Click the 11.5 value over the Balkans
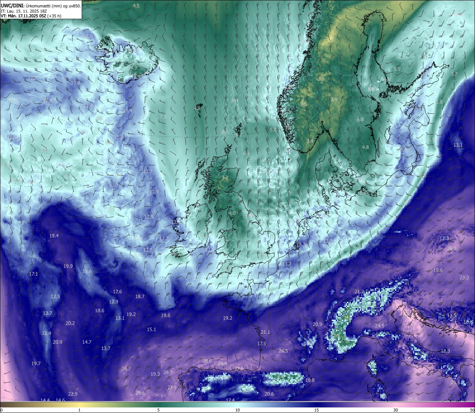The image size is (475, 413). tap(452, 315)
